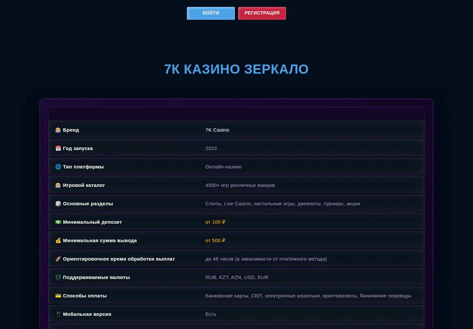Select the Минимальный депозит label

92,222
